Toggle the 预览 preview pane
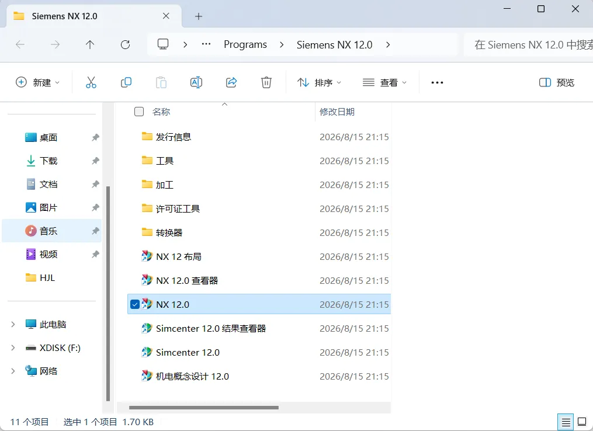 (556, 82)
